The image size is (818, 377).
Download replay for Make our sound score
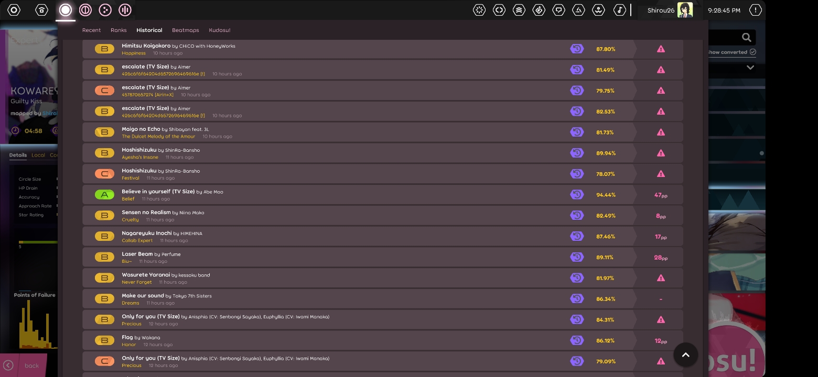tap(577, 298)
